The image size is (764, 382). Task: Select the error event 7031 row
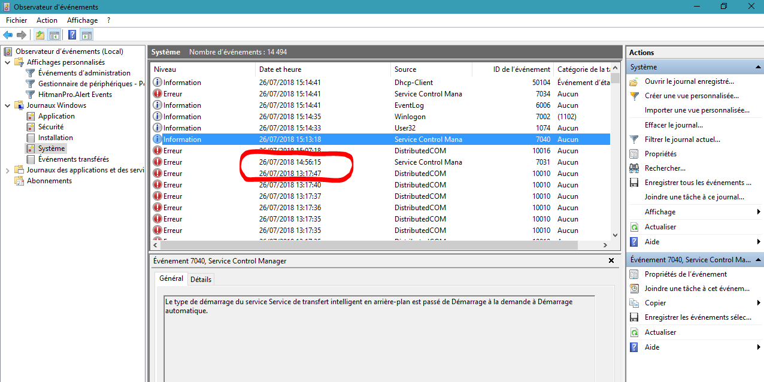380,162
